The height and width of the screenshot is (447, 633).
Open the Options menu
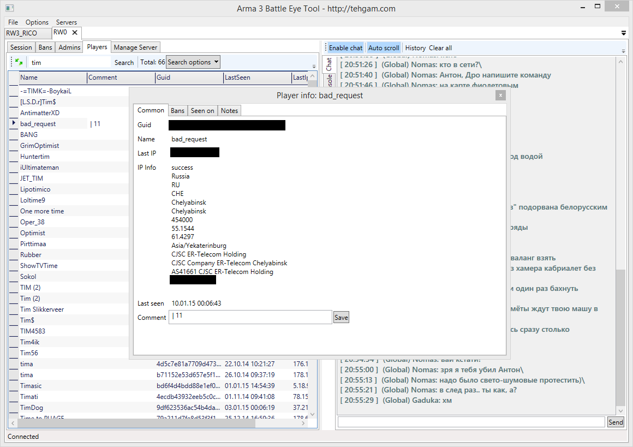point(37,22)
